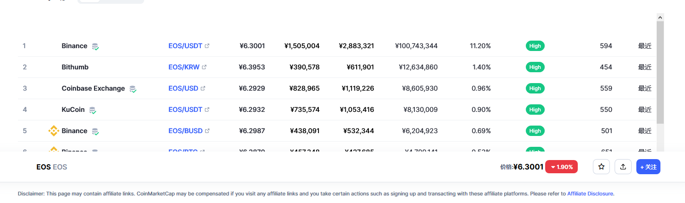Screen dimensions: 685x203
Task: Click external link icon beside EOS/USD
Action: click(203, 88)
